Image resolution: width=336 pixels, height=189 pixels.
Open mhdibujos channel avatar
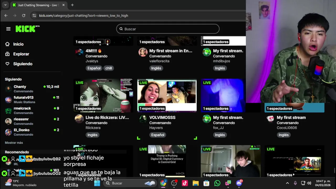207,52
